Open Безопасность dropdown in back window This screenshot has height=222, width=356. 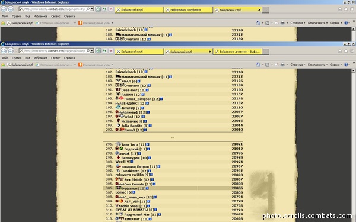[317, 23]
